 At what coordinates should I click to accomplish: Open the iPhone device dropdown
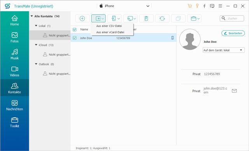124,6
